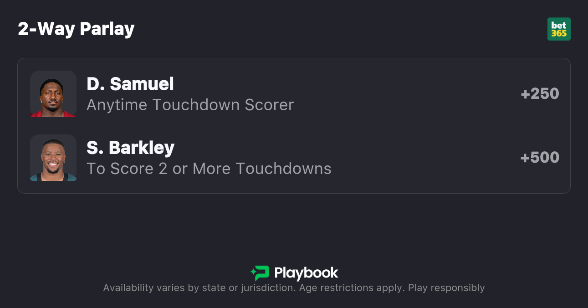Click the yellow 365 text in the sportsbook badge
This screenshot has width=588, height=308.
click(559, 33)
